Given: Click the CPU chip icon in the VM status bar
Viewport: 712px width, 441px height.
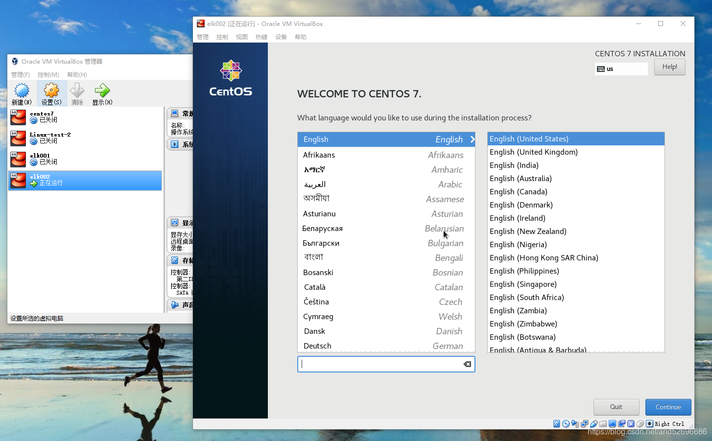Looking at the screenshot, I should pyautogui.click(x=631, y=424).
